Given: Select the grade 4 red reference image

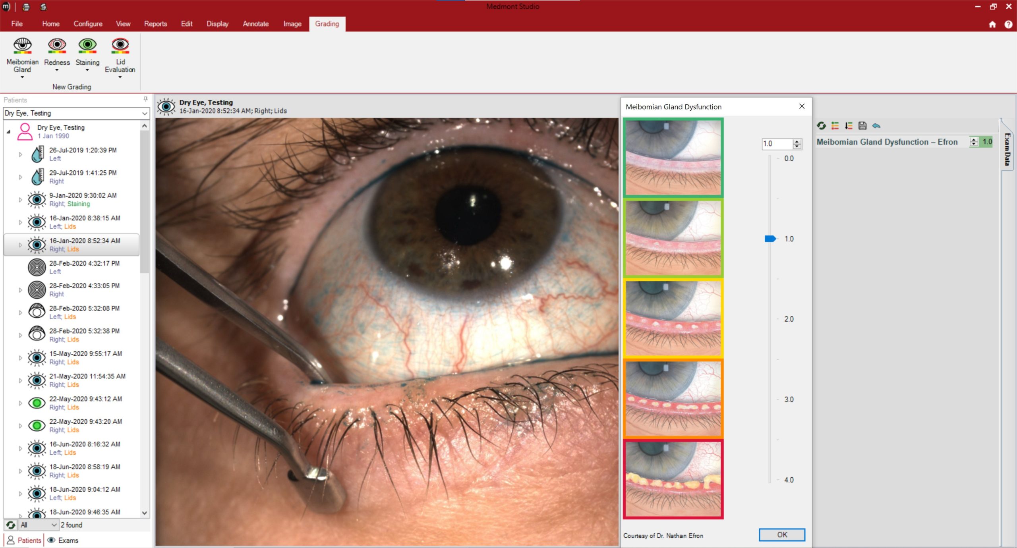Looking at the screenshot, I should point(673,479).
